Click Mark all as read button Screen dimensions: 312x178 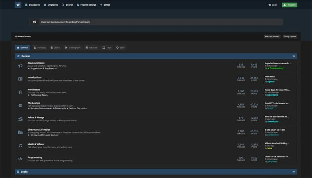coord(272,36)
